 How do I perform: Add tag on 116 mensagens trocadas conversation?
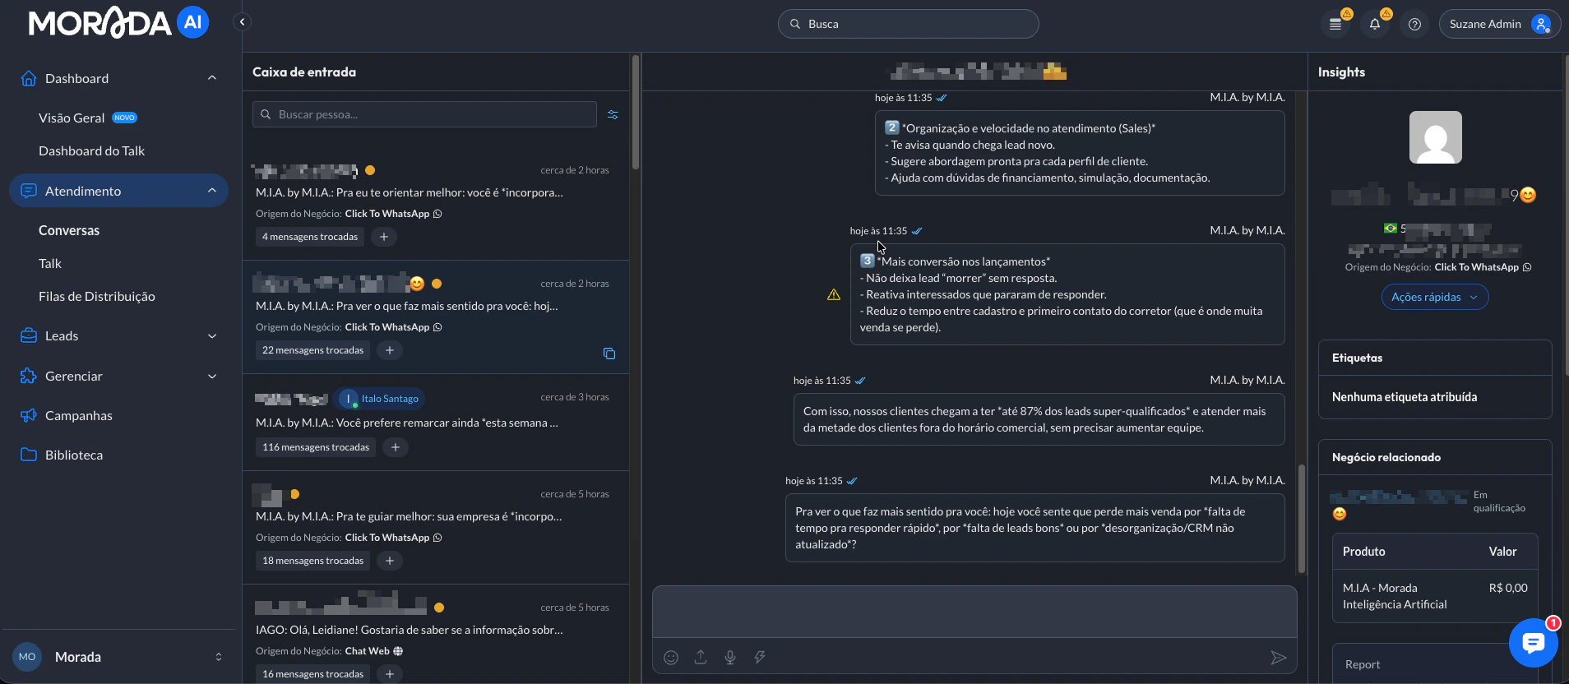396,447
